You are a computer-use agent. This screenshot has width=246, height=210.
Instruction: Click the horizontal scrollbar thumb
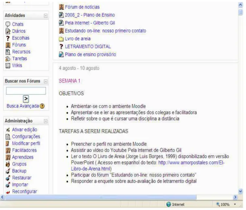(x=101, y=197)
